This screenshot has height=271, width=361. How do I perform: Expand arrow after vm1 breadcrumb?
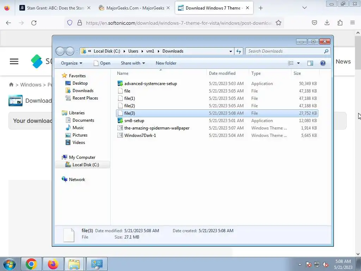point(158,51)
